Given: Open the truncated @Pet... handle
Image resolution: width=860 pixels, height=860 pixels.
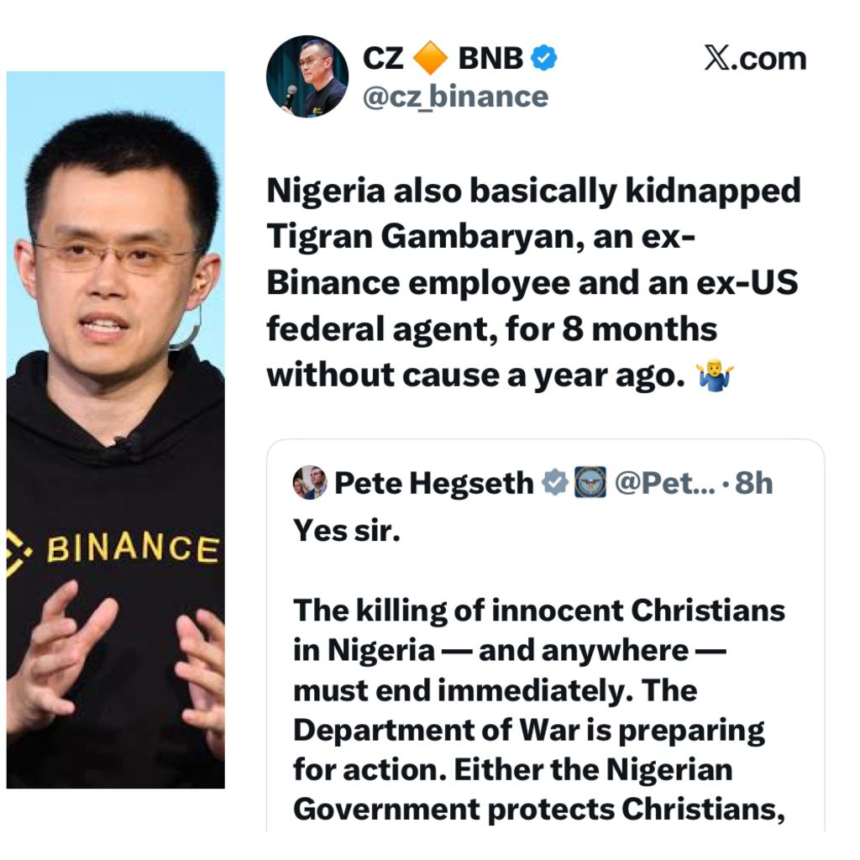Looking at the screenshot, I should point(665,483).
